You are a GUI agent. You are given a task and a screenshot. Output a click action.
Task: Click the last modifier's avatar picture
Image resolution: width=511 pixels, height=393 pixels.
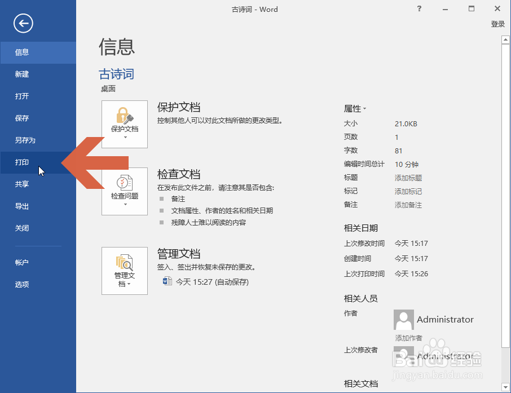[403, 355]
